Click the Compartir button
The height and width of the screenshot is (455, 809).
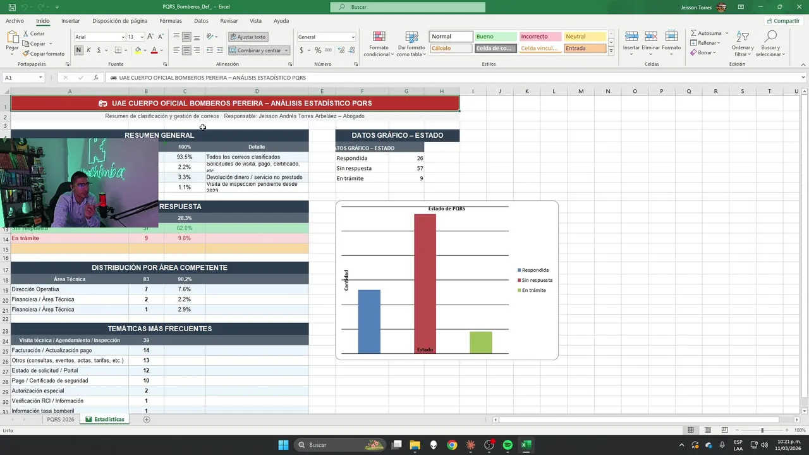point(783,21)
